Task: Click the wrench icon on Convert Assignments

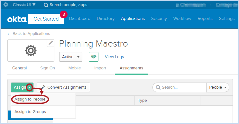Action: coord(43,87)
